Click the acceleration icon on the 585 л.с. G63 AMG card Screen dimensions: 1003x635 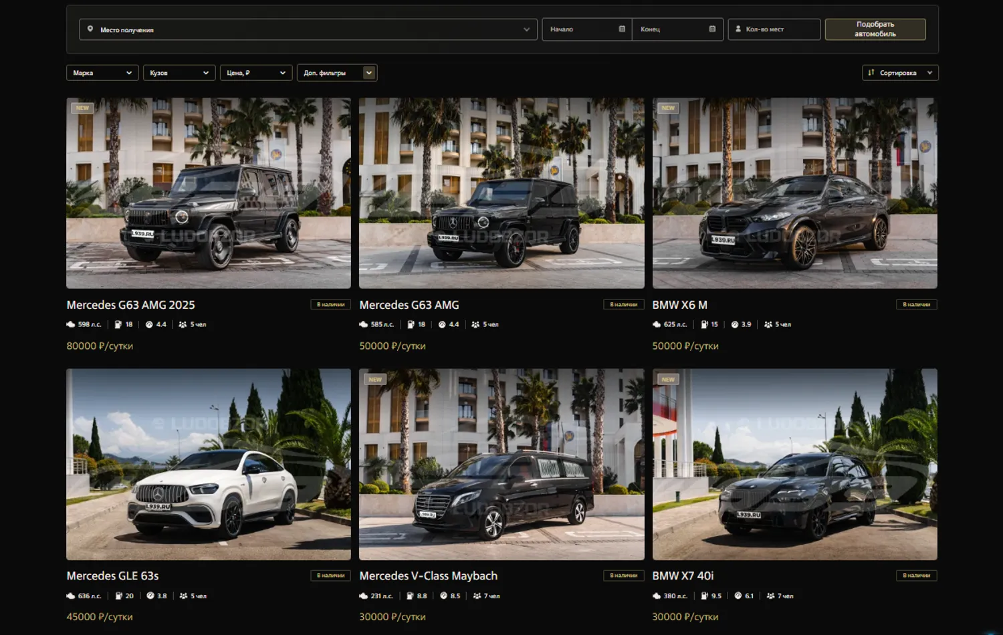click(442, 325)
